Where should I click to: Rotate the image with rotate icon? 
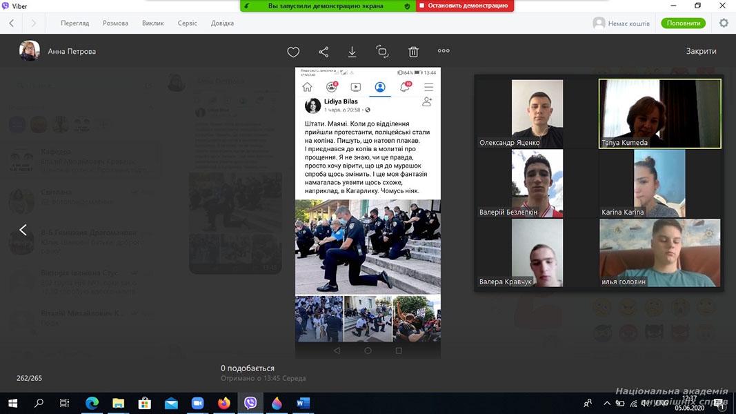(x=382, y=52)
